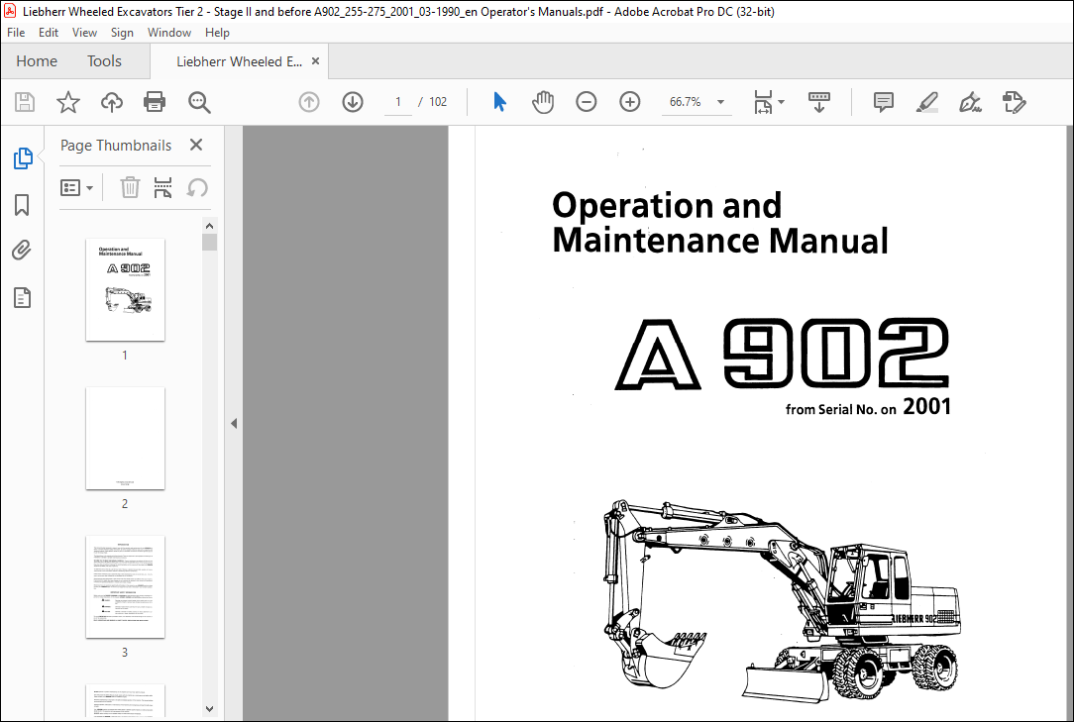
Task: Select page 2 thumbnail
Action: pyautogui.click(x=125, y=439)
